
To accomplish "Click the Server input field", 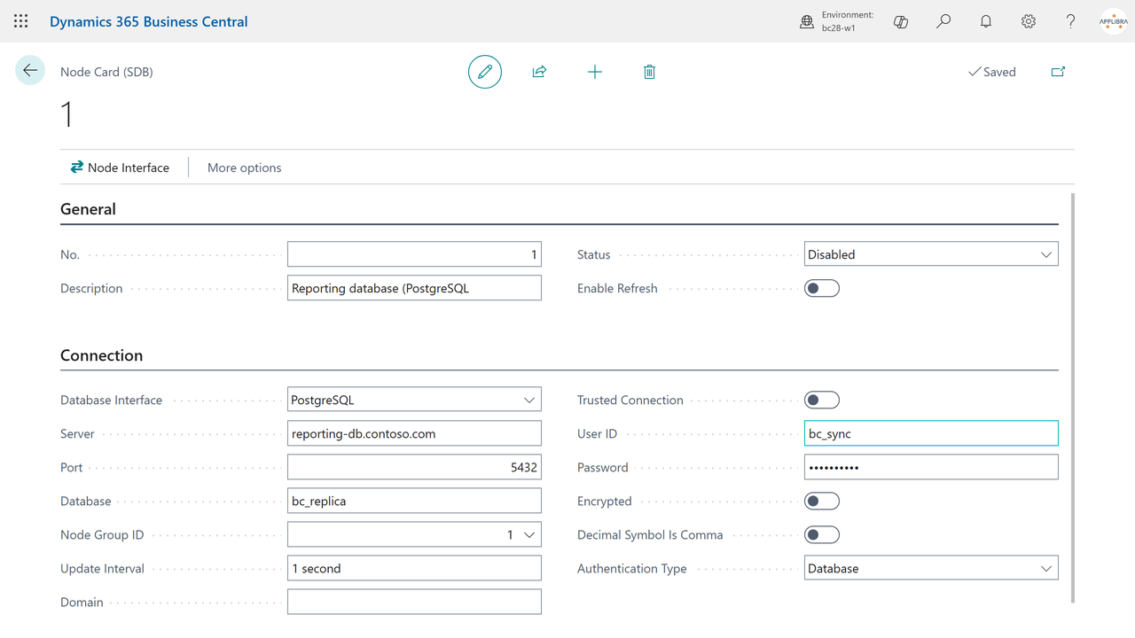I will [x=414, y=433].
